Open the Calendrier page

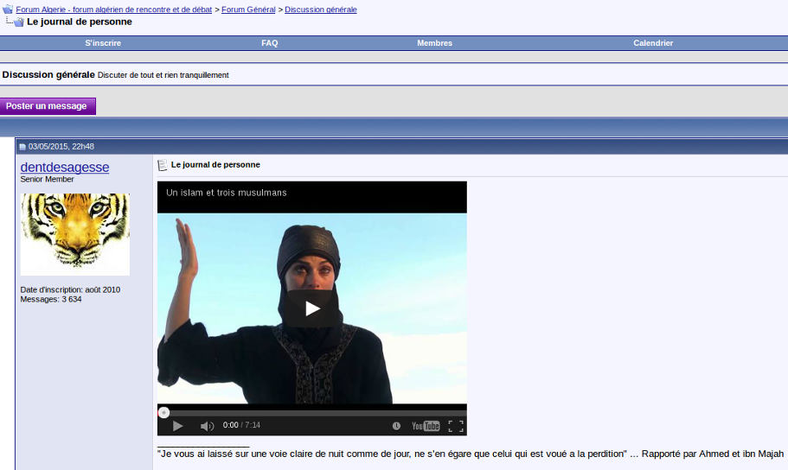click(x=653, y=43)
